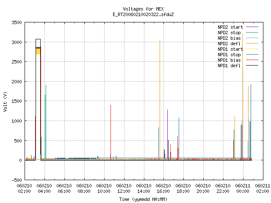Screen dimensions: 271x203
Task: Click the -500 y-axis tick label
Action: pyautogui.click(x=17, y=180)
